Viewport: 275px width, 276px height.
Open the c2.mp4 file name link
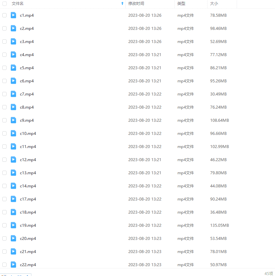coord(27,29)
